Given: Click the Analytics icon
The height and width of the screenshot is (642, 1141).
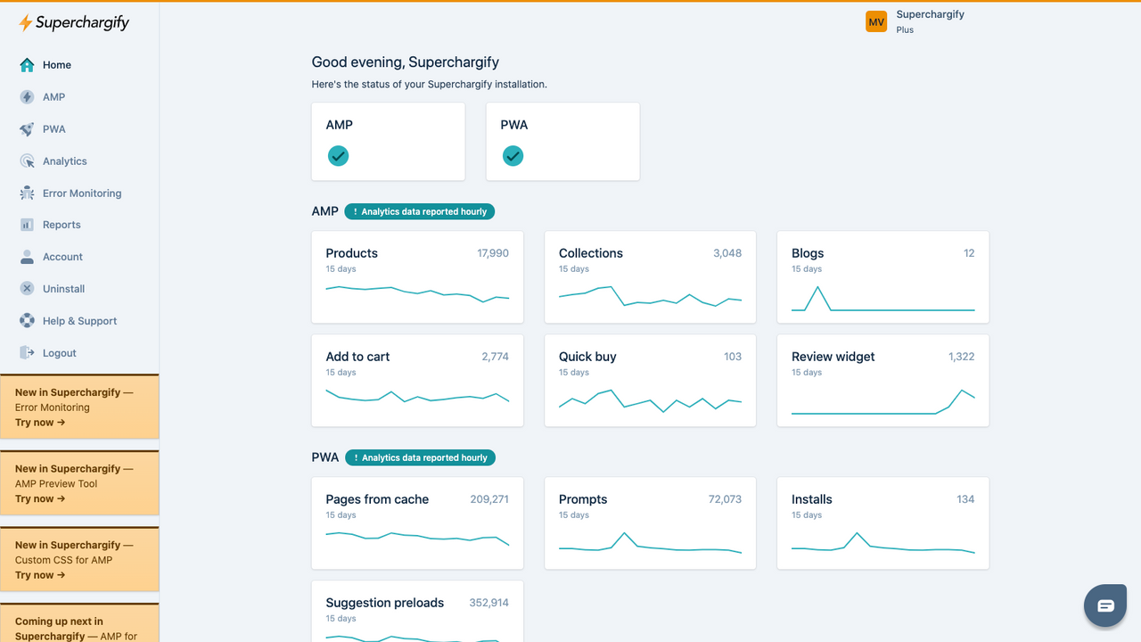Looking at the screenshot, I should pyautogui.click(x=28, y=160).
